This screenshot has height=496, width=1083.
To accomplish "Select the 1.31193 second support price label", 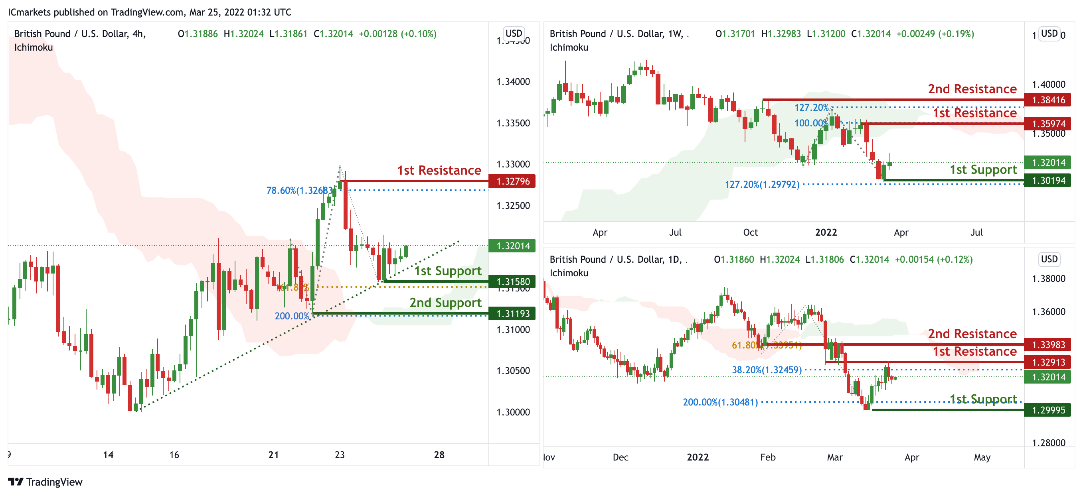I will (512, 313).
